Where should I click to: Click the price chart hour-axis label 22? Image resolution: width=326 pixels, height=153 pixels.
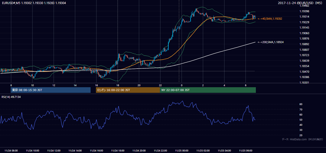point(160,85)
